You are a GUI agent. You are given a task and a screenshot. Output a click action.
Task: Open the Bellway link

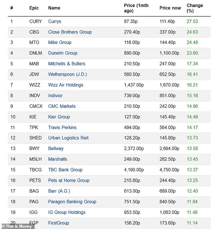pyautogui.click(x=56, y=148)
